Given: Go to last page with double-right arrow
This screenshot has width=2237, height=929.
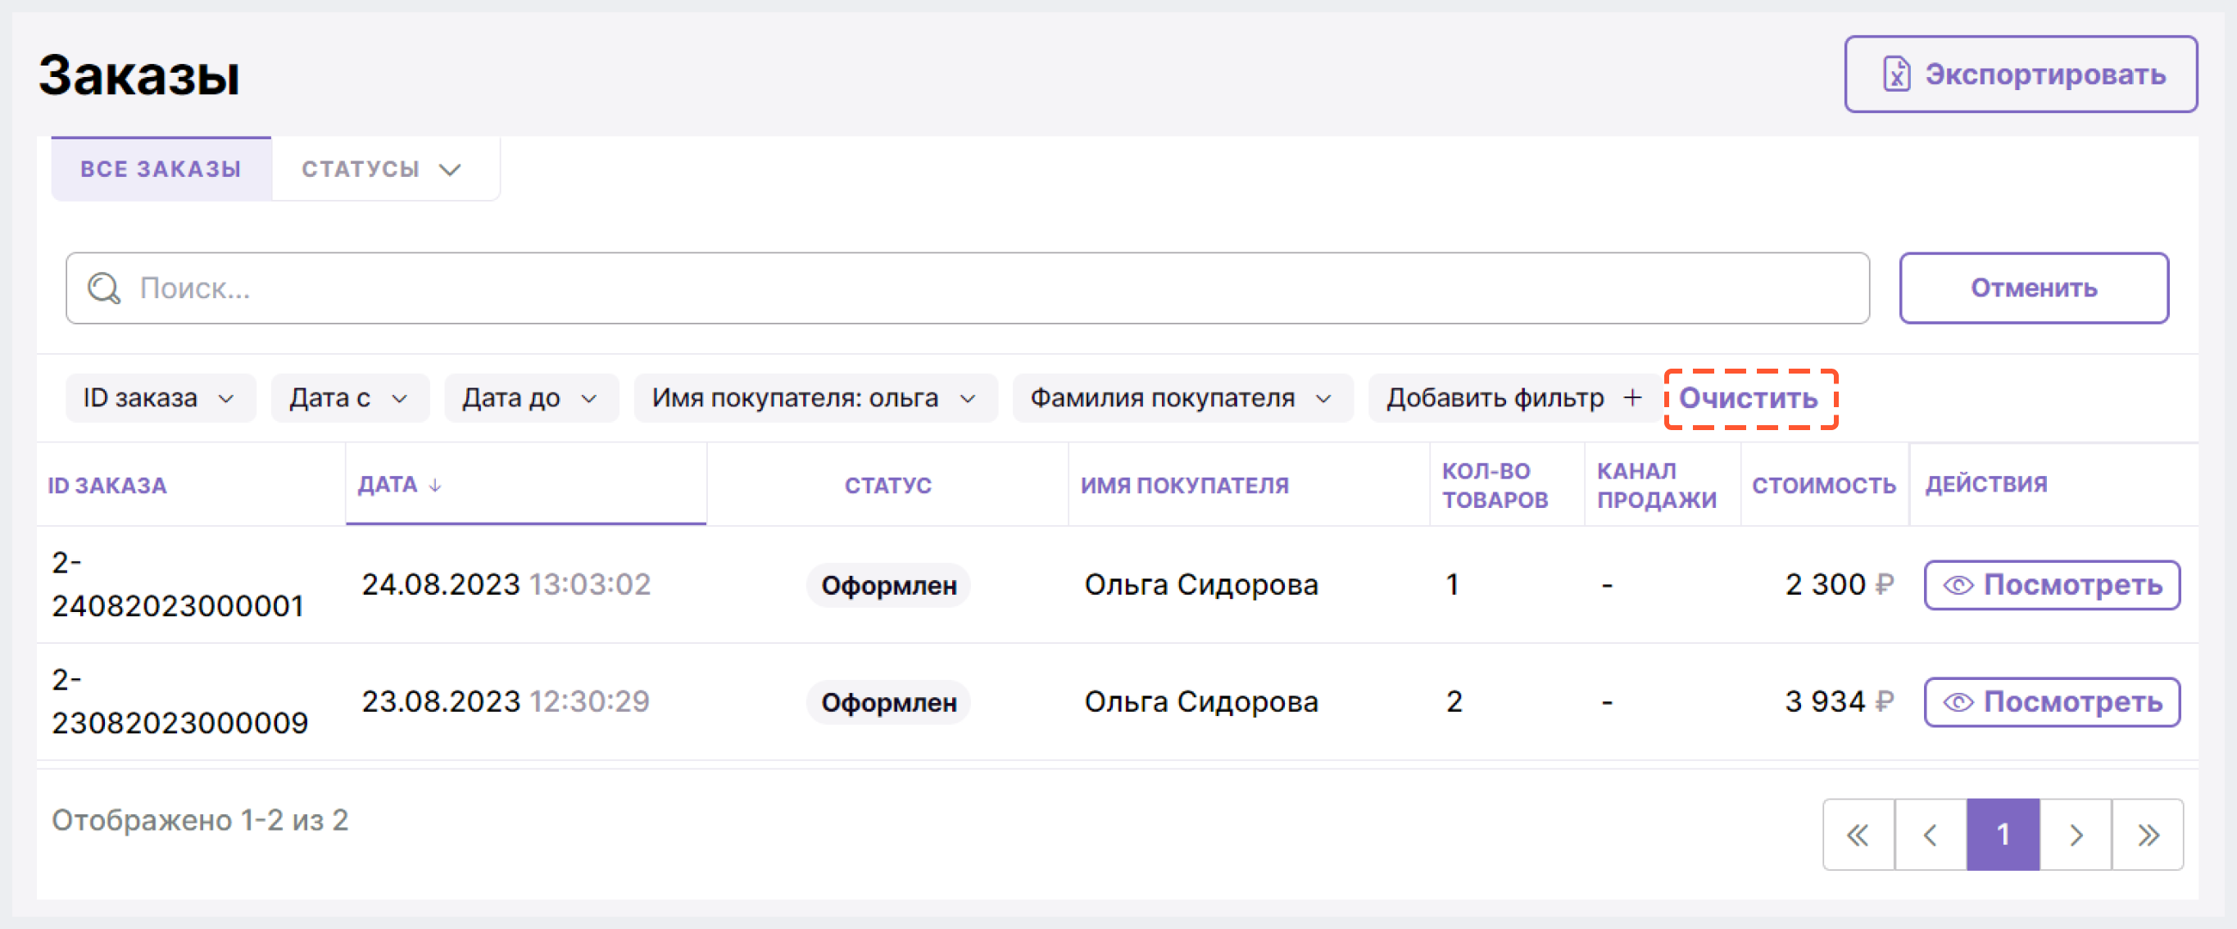Looking at the screenshot, I should coord(2148,836).
